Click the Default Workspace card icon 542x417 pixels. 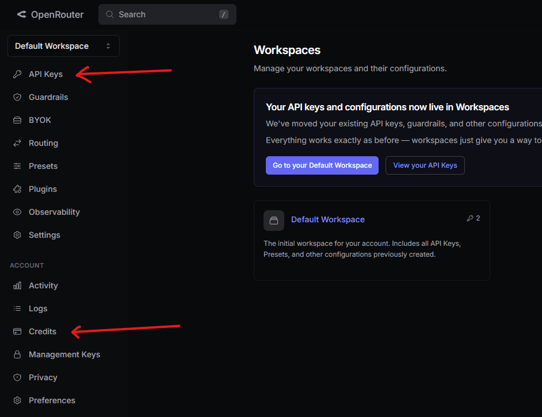pos(274,221)
